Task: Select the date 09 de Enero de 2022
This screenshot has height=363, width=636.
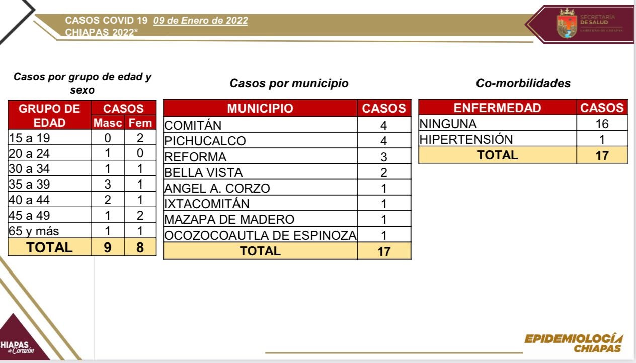Action: (x=200, y=21)
